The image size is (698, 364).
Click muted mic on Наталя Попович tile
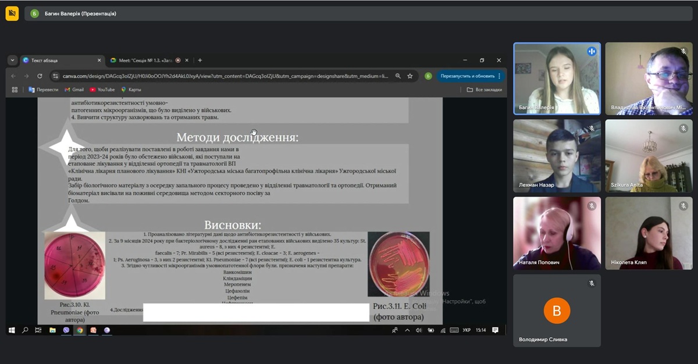coord(592,206)
